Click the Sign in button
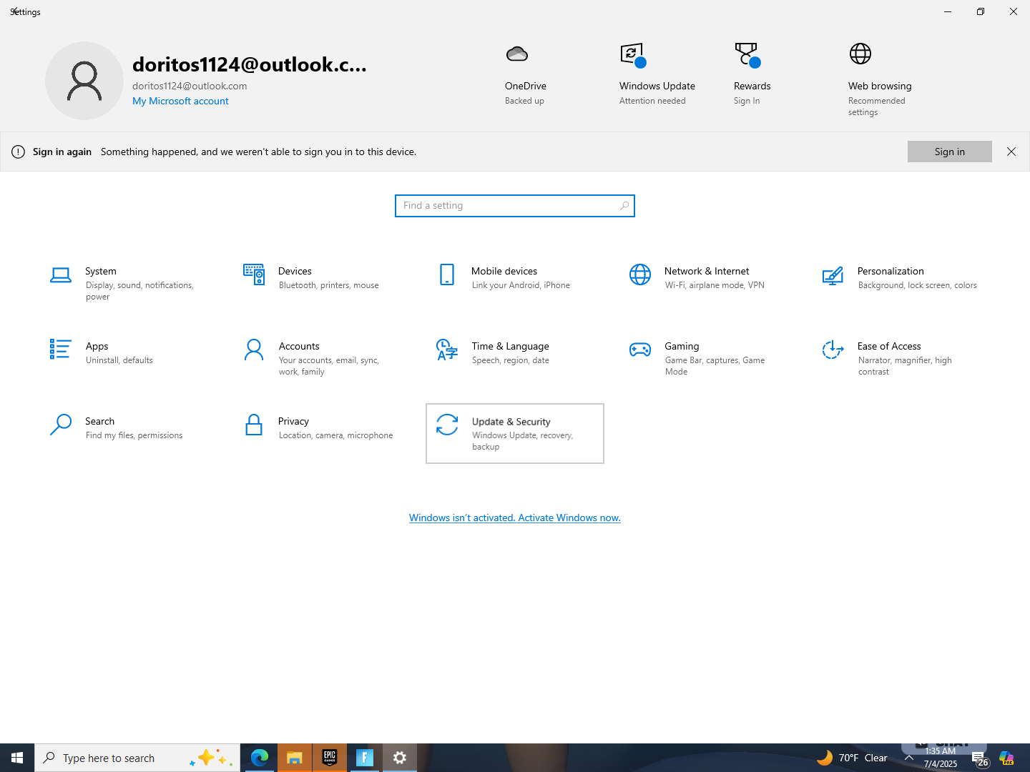Viewport: 1030px width, 772px height. [950, 152]
